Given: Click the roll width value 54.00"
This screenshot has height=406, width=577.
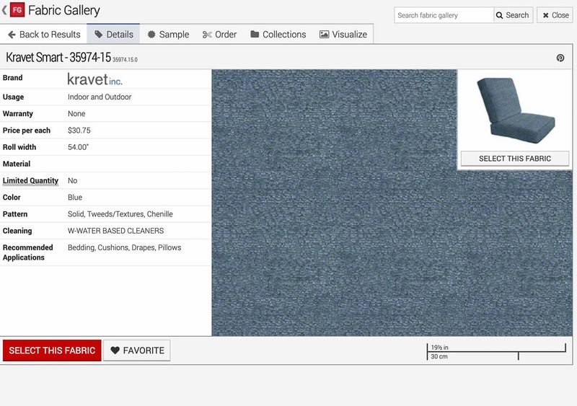Looking at the screenshot, I should (x=78, y=147).
